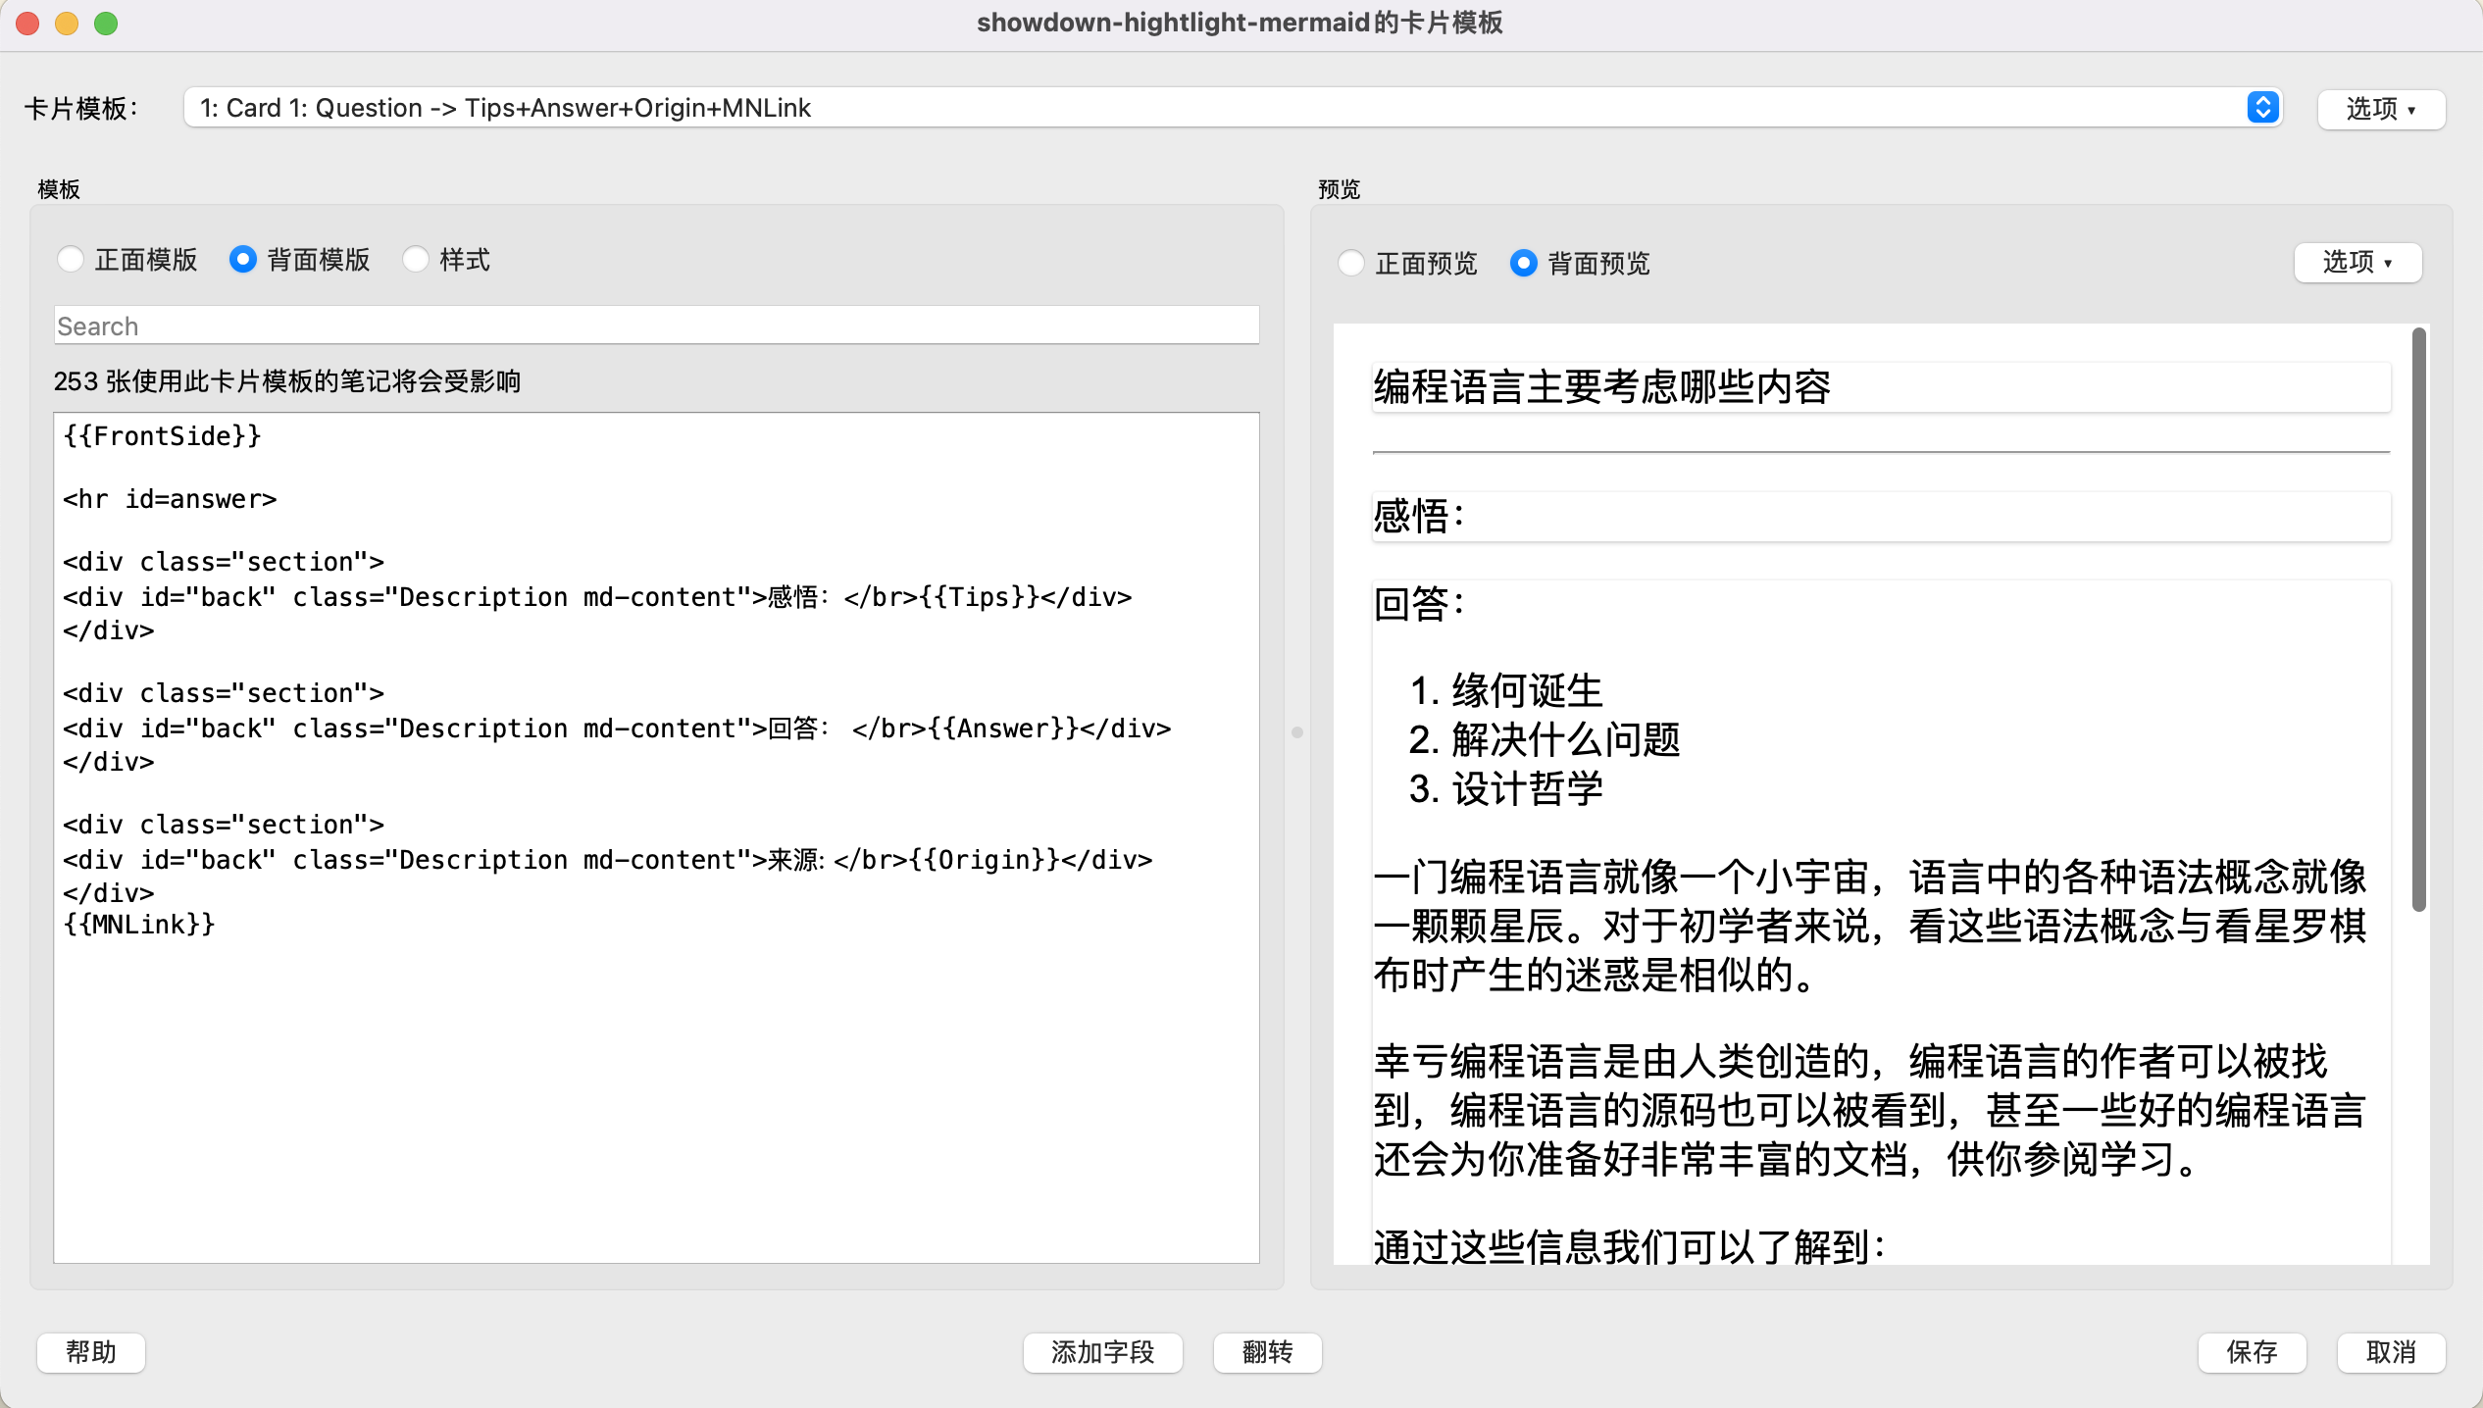The image size is (2483, 1408).
Task: Select the 背面模版 radio button
Action: click(243, 260)
